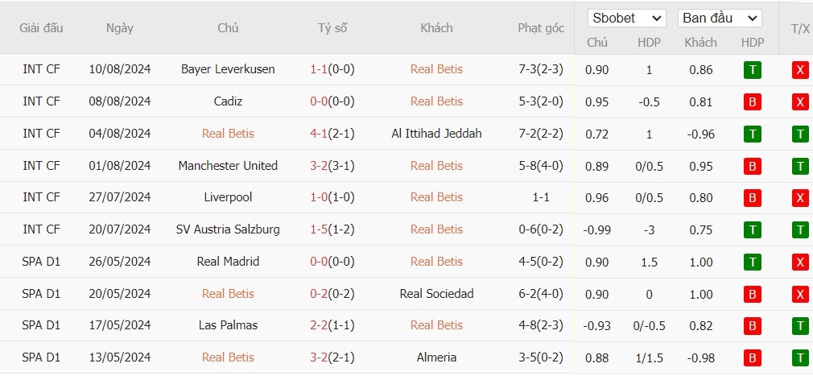This screenshot has height=376, width=813.
Task: Click the red X badge in the Cadiz row
Action: (800, 102)
